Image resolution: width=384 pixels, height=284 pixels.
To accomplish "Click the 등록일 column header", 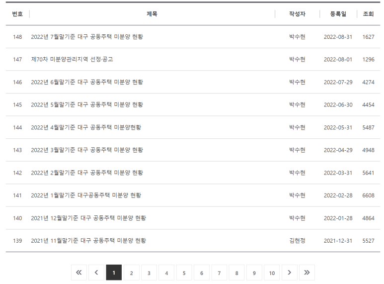I will pos(338,14).
